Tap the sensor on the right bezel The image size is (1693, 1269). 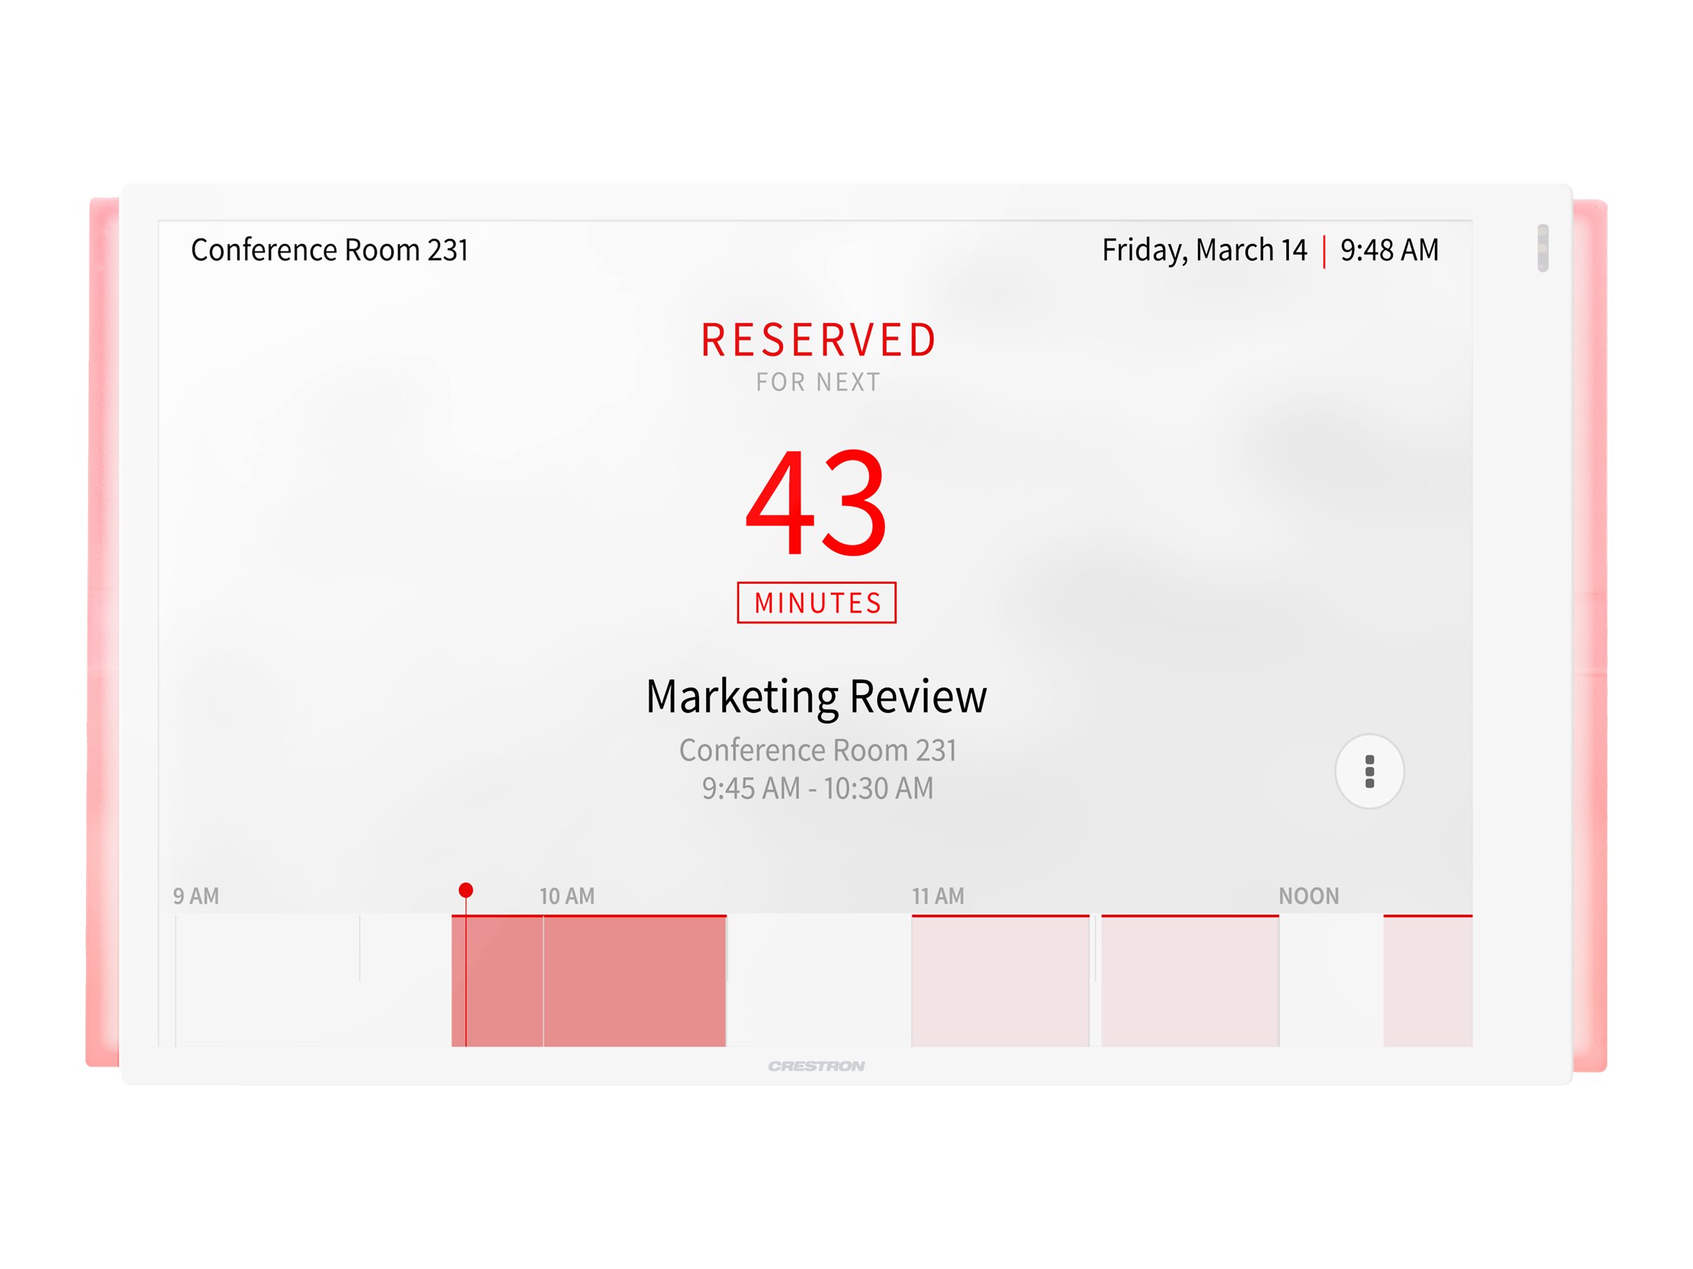tap(1543, 248)
